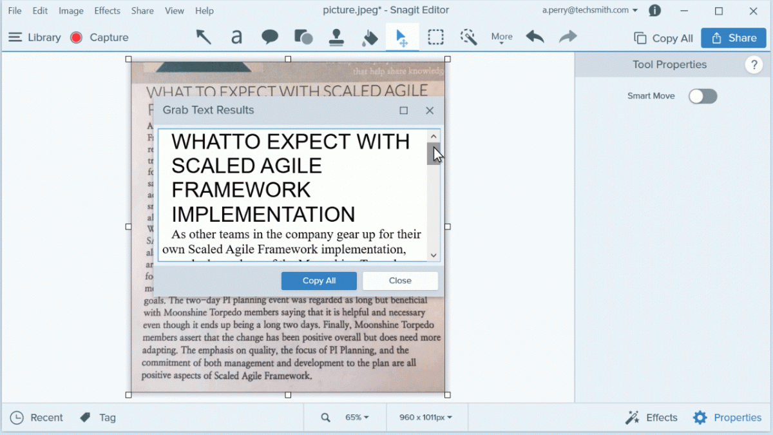Open the Effects panel

tap(651, 418)
